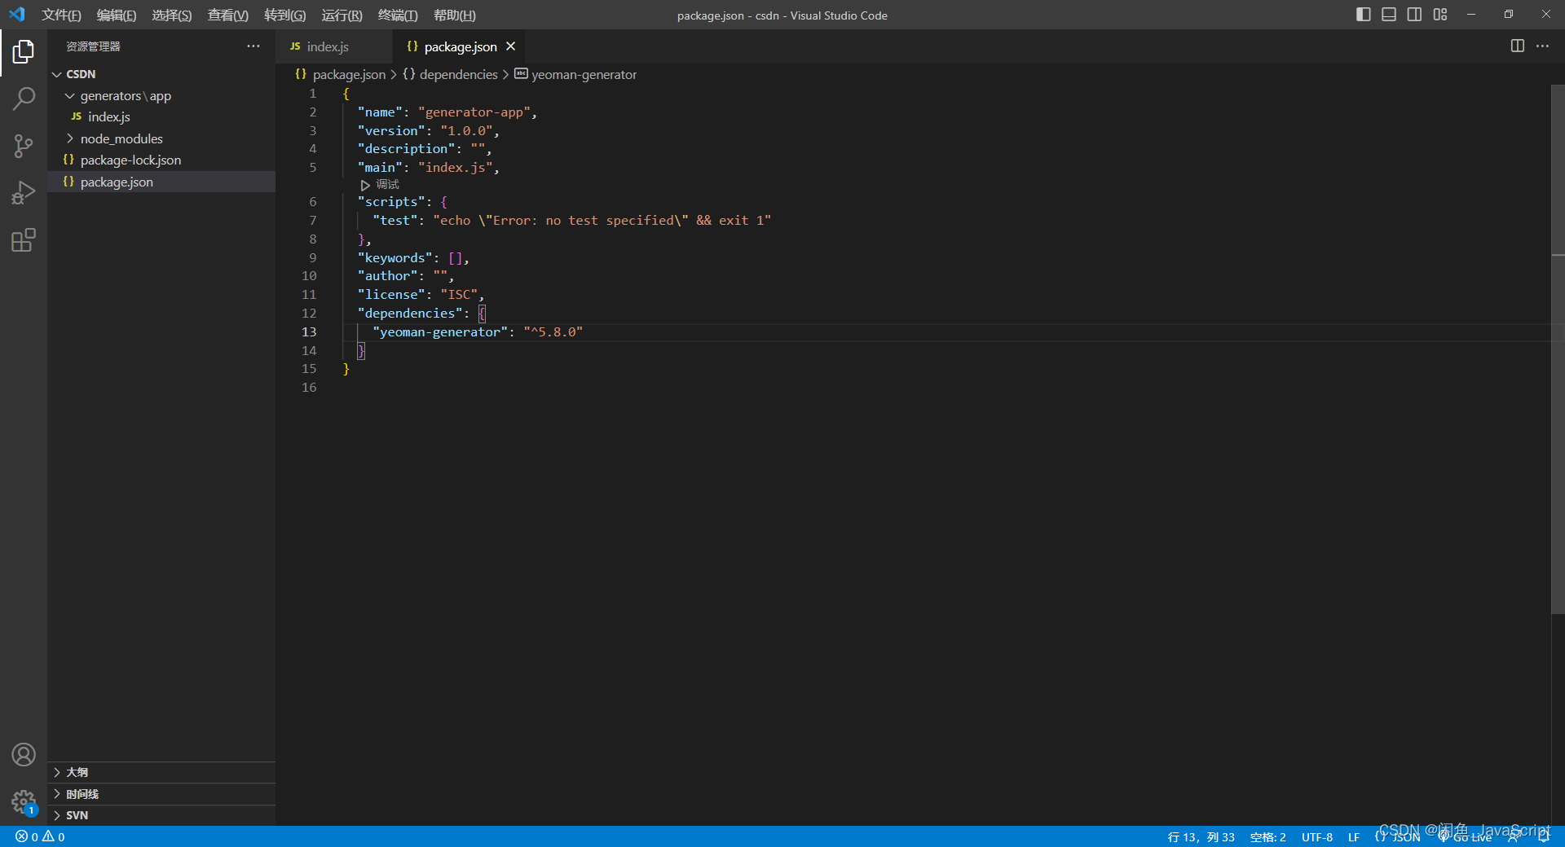Open the 转到(G) menu
The width and height of the screenshot is (1565, 847).
pyautogui.click(x=285, y=15)
